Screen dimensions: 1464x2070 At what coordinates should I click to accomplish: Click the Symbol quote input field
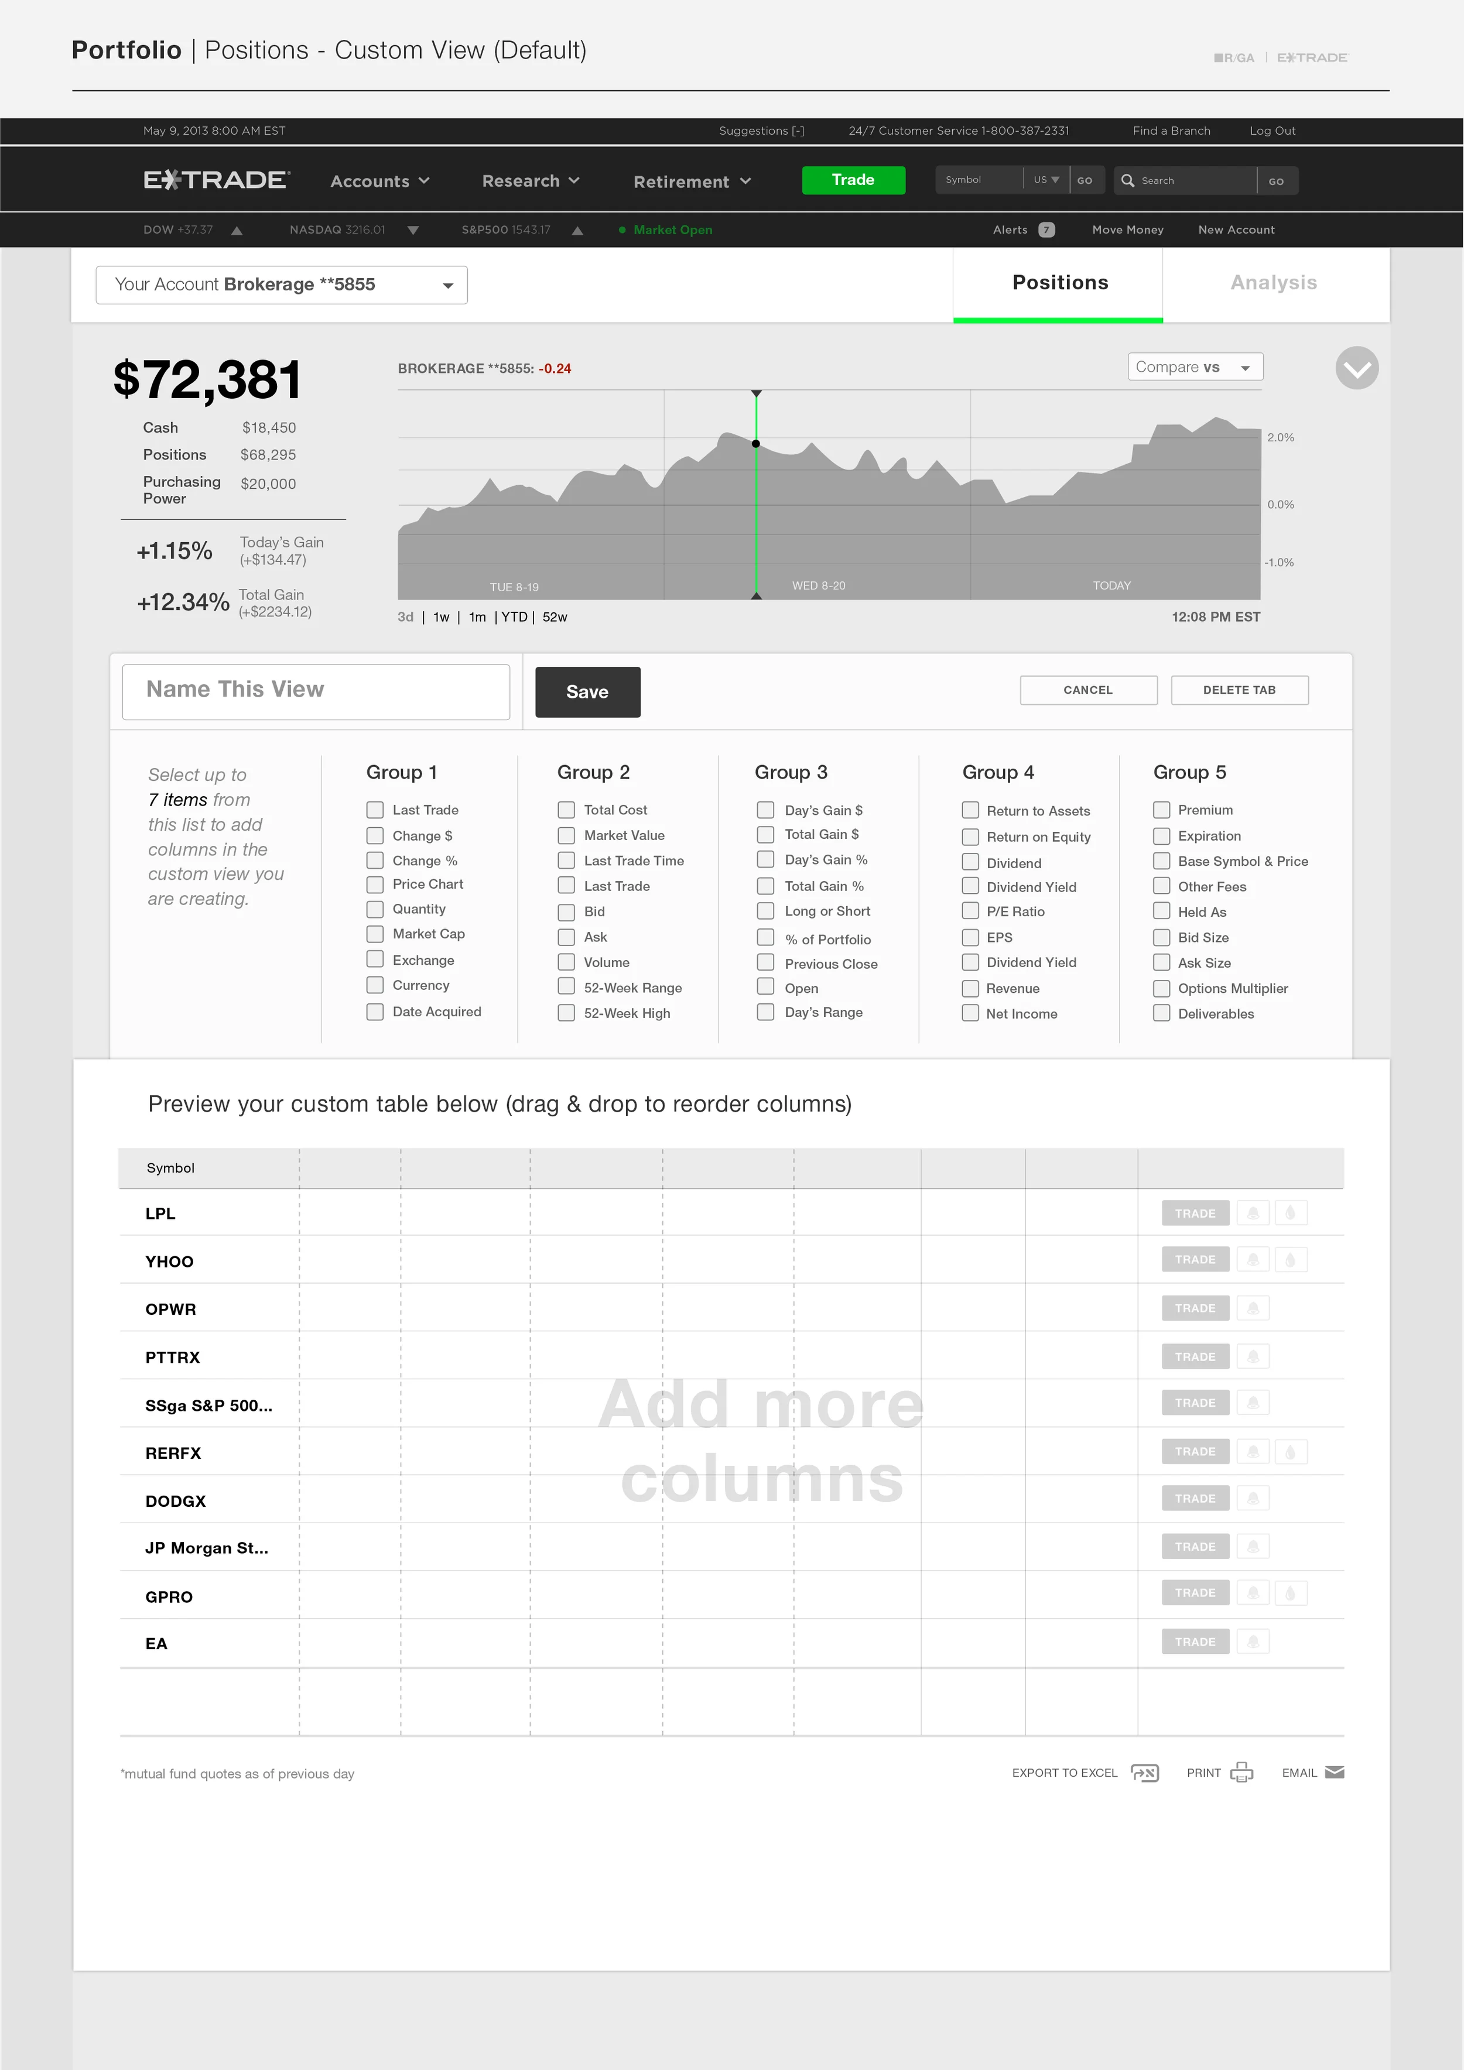coord(980,180)
